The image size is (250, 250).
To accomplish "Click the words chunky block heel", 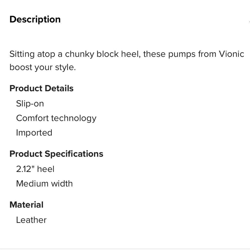I will tap(103, 54).
